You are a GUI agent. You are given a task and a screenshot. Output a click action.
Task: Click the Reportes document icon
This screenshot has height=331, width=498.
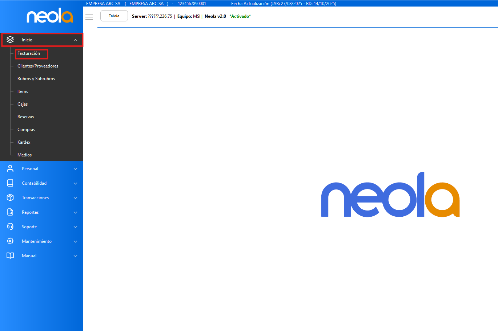click(x=10, y=212)
